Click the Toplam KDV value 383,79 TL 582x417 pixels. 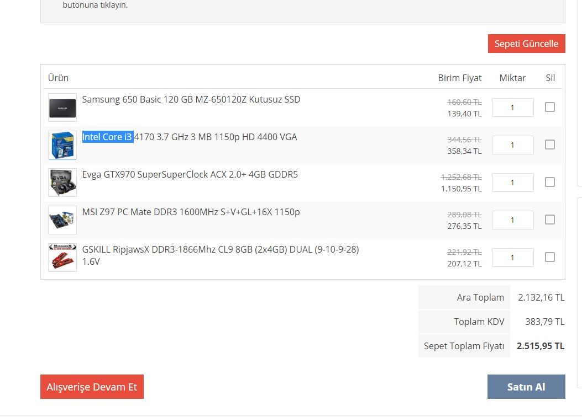[x=545, y=322]
